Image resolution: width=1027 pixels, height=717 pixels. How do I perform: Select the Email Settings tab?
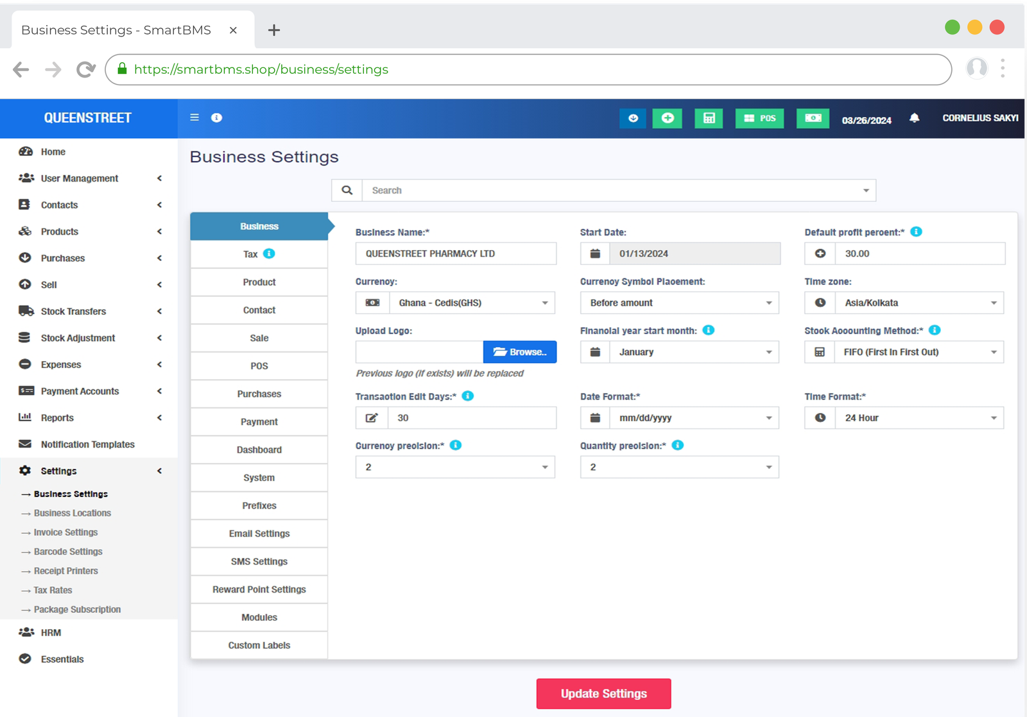[259, 534]
